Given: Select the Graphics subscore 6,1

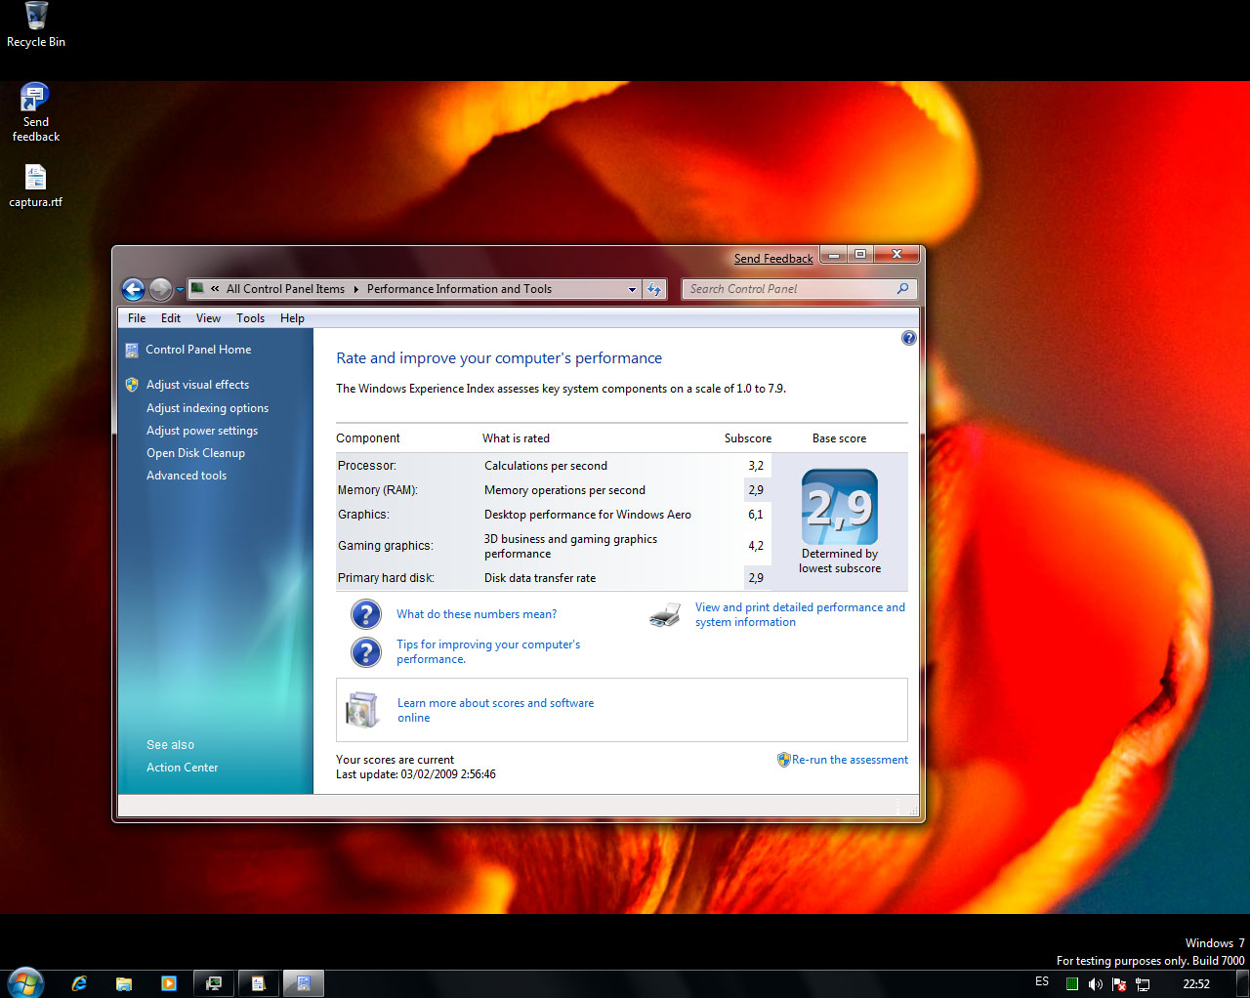Looking at the screenshot, I should 756,515.
